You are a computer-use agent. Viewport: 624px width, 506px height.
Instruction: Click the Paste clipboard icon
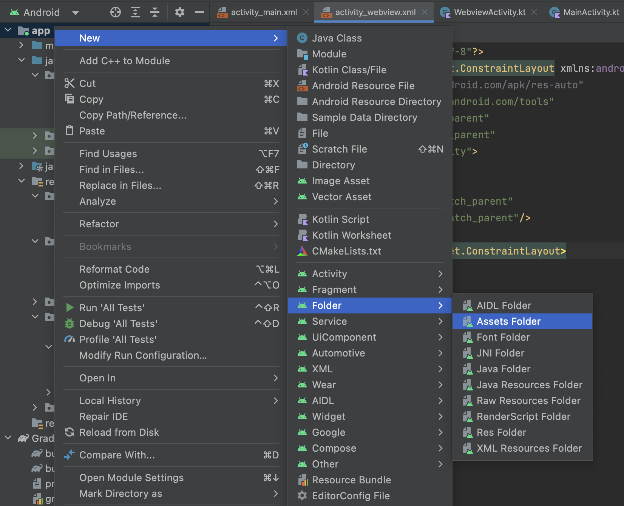point(70,131)
